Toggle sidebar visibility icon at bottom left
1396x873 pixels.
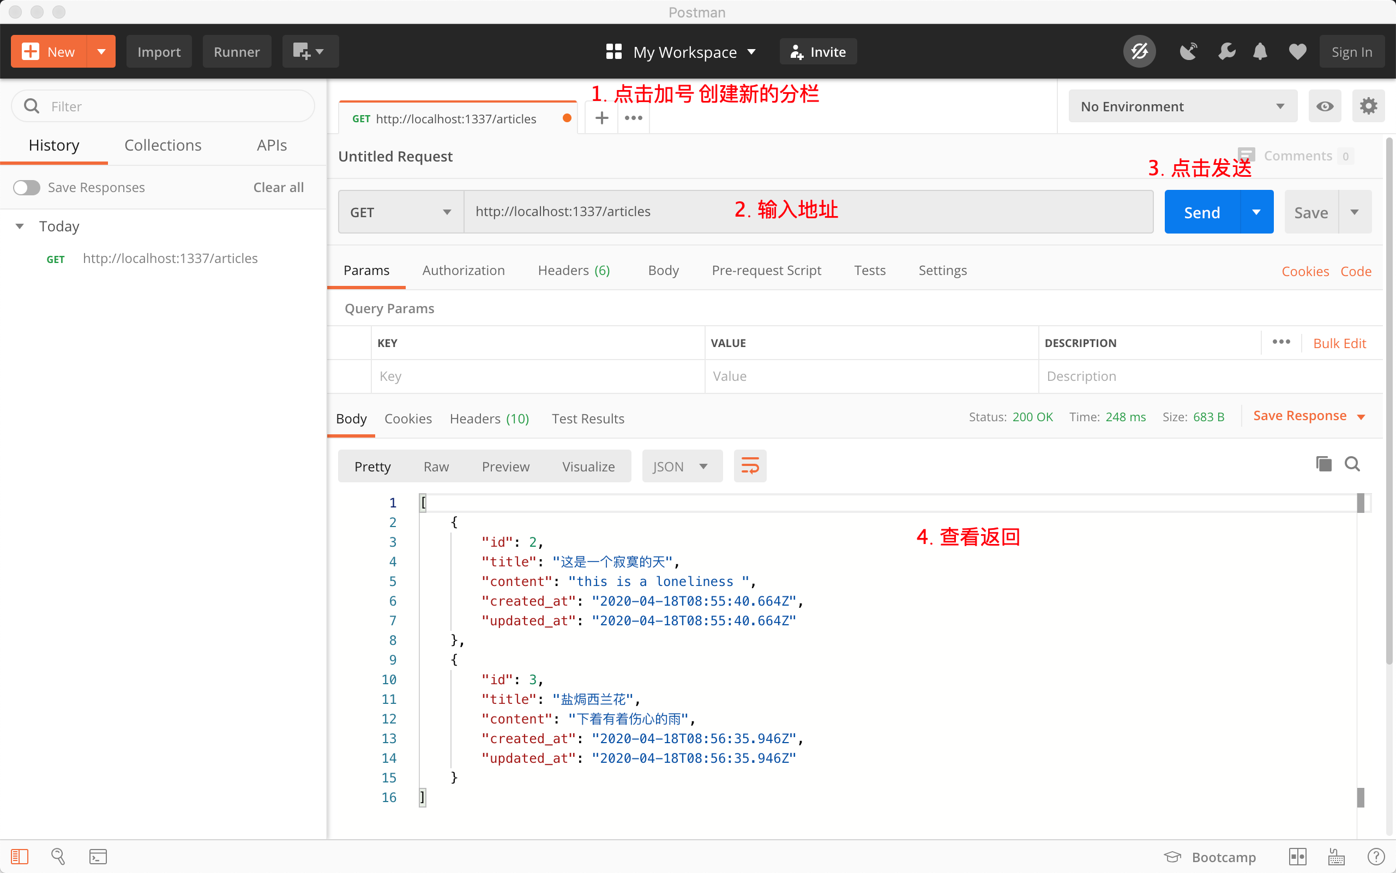tap(20, 856)
